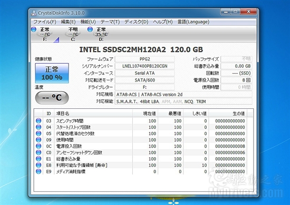
Task: Click the blue triangle marker beside F:
Action: coord(56,40)
